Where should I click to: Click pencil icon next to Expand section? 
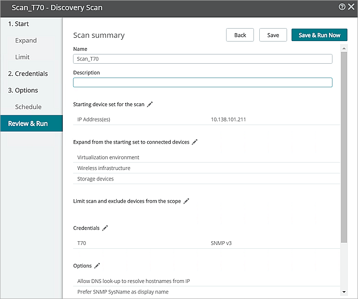[195, 142]
